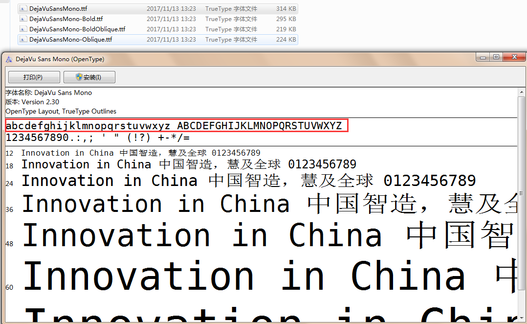Click the 打印(P) print button
Viewport: 527px width, 324px height.
34,77
